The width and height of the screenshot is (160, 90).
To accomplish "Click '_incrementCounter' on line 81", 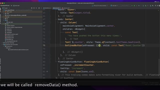I will pyautogui.click(x=83, y=65).
